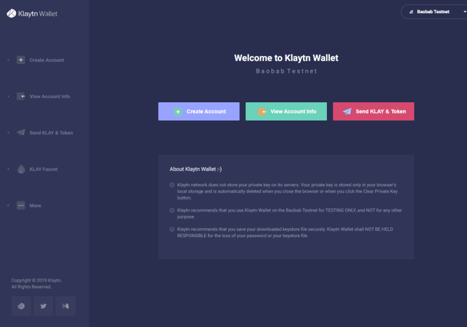The image size is (467, 327).
Task: Click the plus icon beside sidebar Create Account
Action: click(x=21, y=60)
